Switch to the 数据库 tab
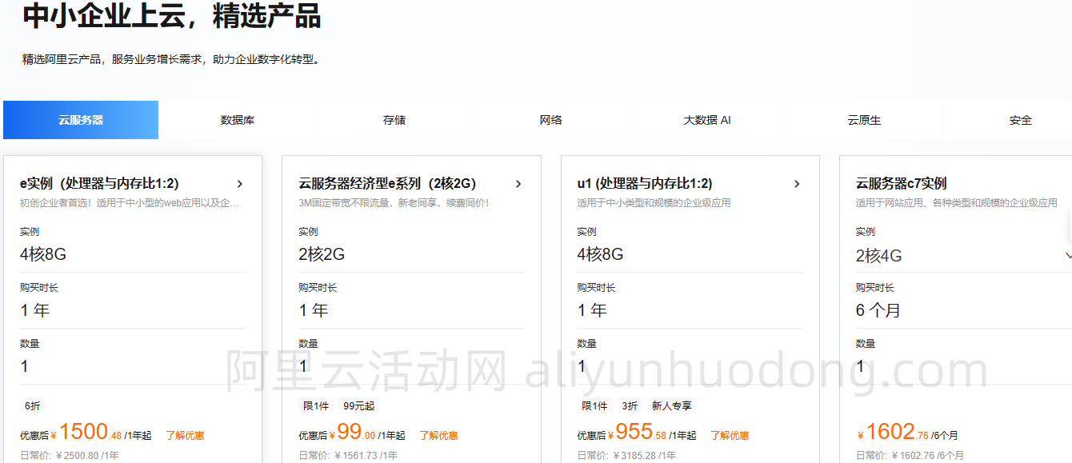This screenshot has width=1072, height=463. tap(238, 120)
